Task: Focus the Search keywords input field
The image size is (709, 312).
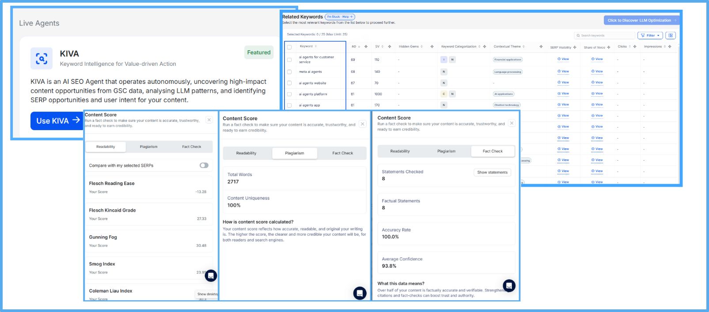Action: coord(605,35)
